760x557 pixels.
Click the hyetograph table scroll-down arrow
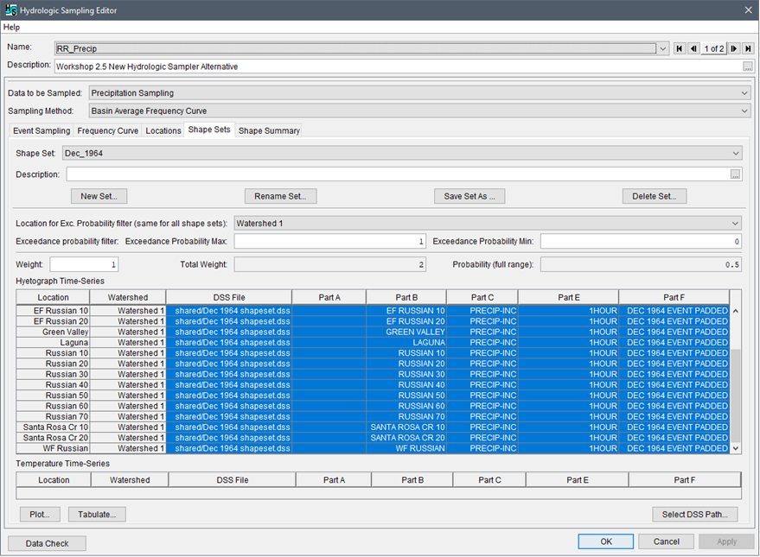pyautogui.click(x=734, y=448)
